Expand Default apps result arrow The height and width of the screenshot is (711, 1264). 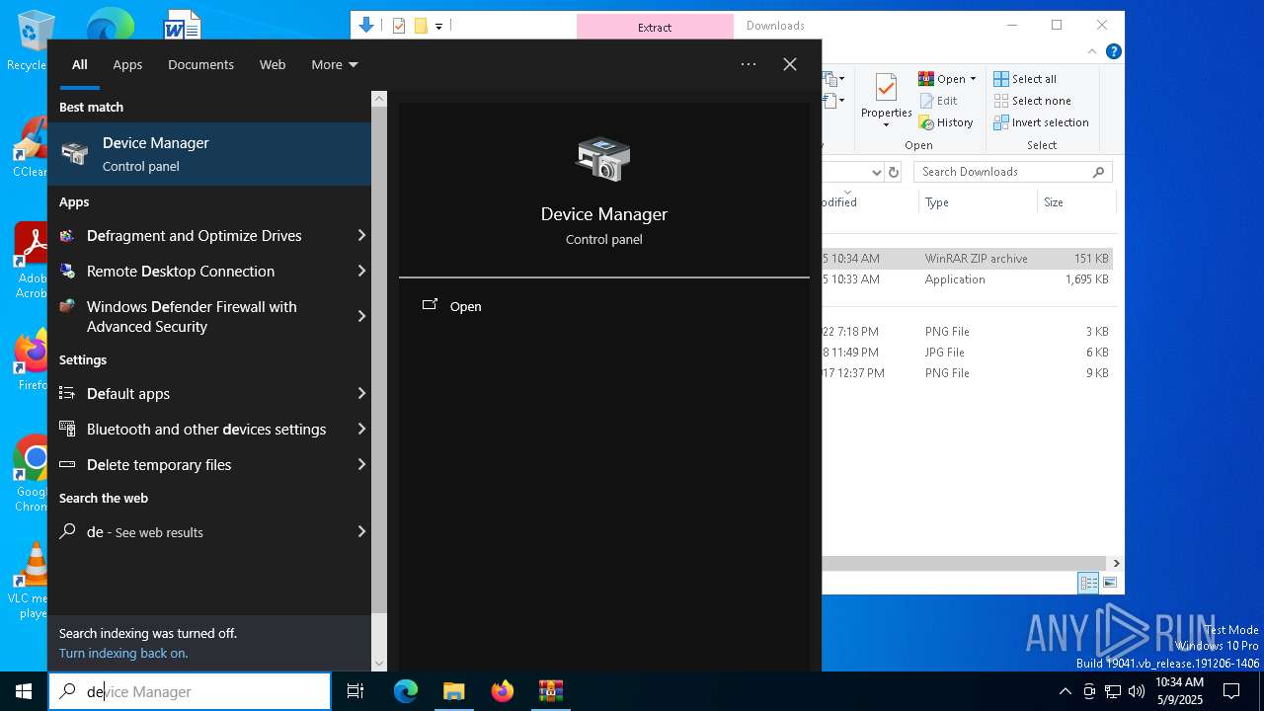click(x=361, y=393)
